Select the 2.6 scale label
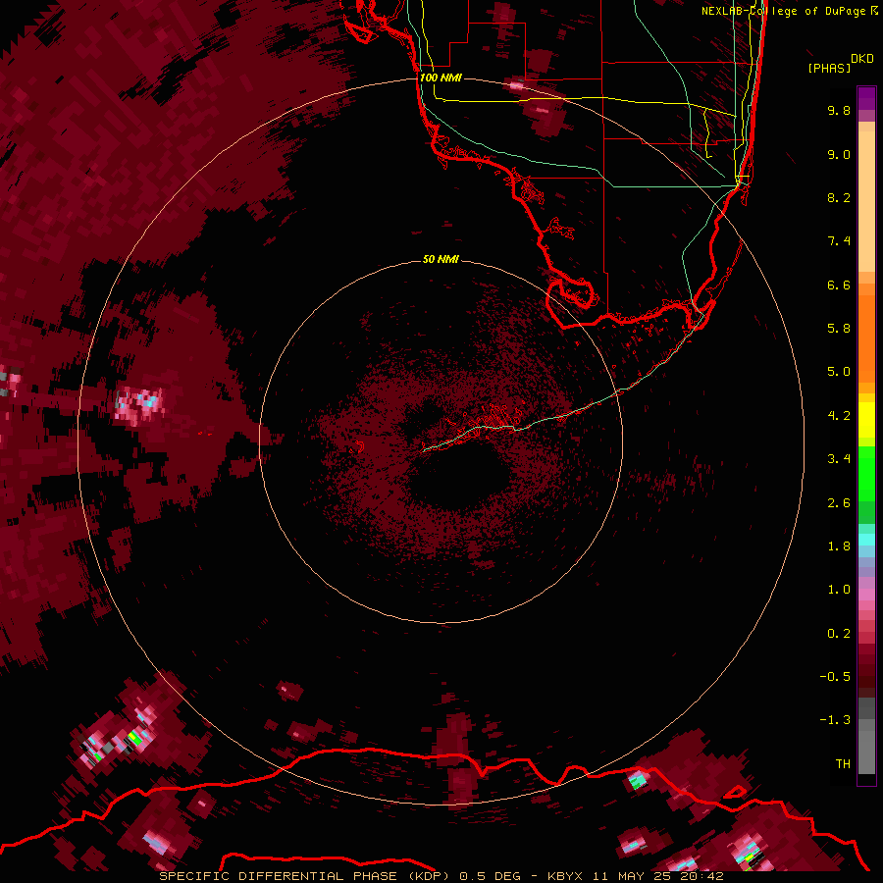 pyautogui.click(x=839, y=503)
